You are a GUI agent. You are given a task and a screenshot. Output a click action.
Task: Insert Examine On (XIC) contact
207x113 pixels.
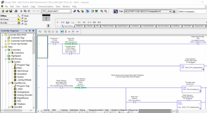[79, 22]
